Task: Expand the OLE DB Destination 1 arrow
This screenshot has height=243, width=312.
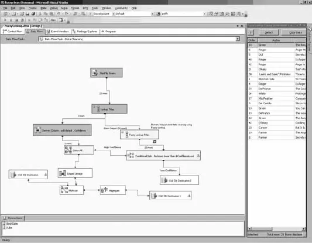Action: coord(189,196)
